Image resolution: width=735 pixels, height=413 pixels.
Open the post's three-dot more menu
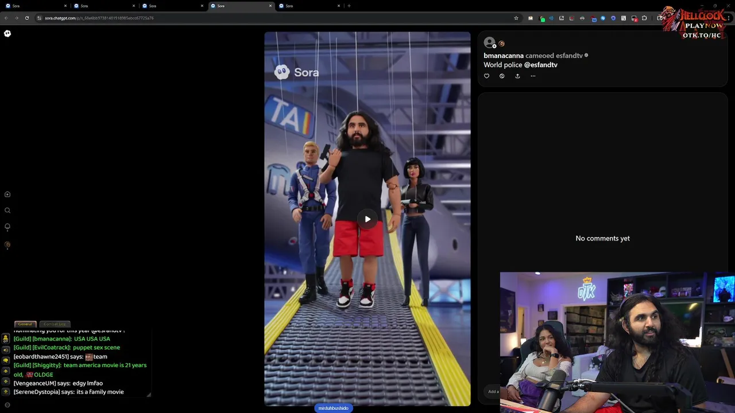(533, 76)
